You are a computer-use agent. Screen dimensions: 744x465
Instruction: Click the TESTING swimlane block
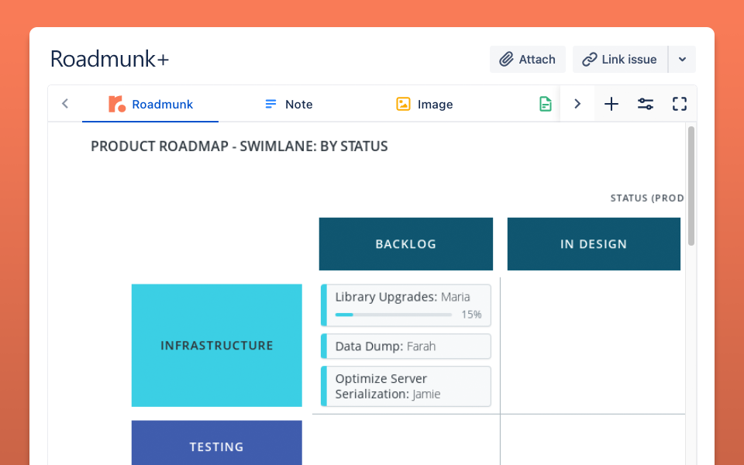(x=217, y=443)
